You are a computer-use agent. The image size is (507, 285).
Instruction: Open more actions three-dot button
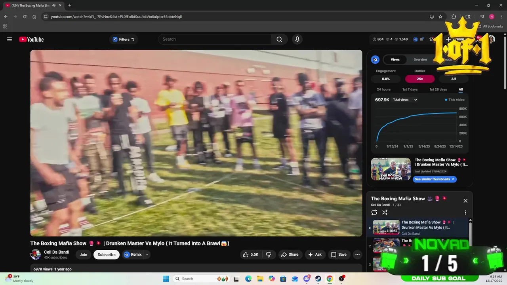point(357,255)
